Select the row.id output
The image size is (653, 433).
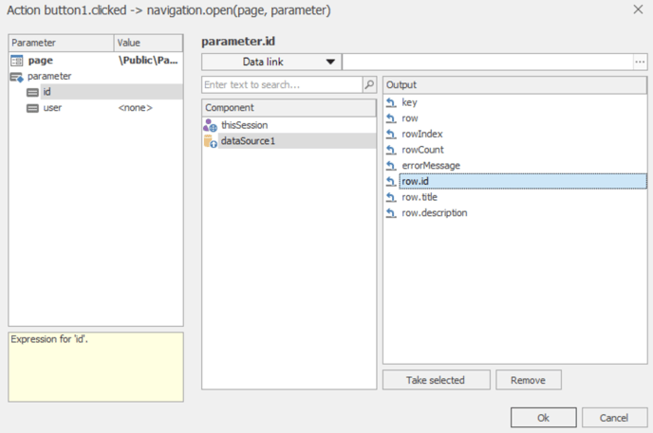515,181
